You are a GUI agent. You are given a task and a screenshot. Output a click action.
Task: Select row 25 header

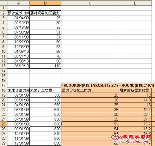coord(3,124)
